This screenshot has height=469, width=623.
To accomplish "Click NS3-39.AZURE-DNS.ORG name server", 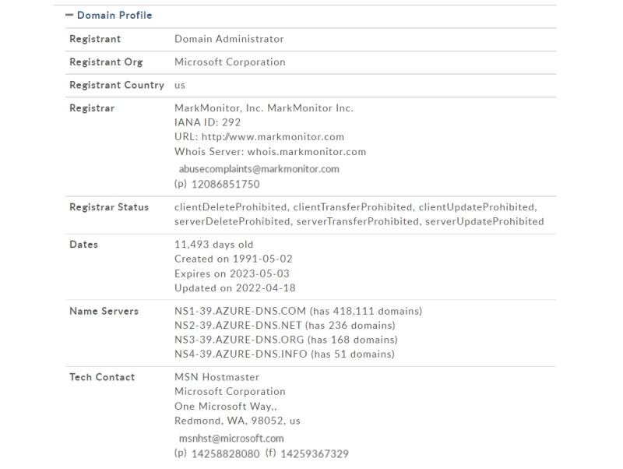I will (239, 340).
